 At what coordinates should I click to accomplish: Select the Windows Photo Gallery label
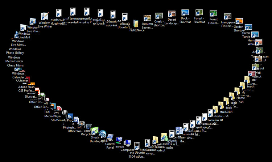pos(15,51)
